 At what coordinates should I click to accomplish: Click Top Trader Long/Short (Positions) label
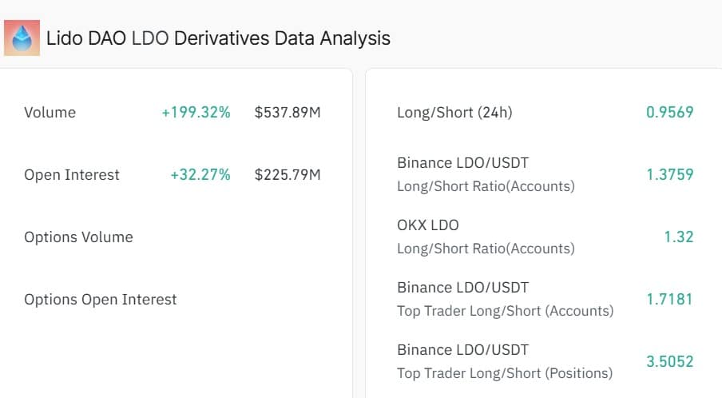[x=505, y=373]
